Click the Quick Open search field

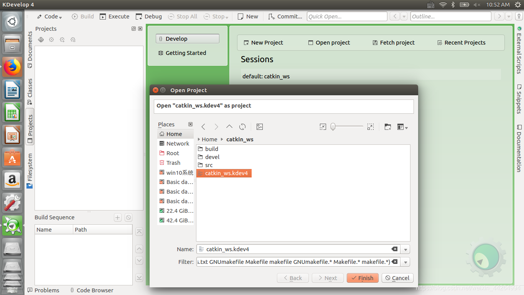pos(347,17)
